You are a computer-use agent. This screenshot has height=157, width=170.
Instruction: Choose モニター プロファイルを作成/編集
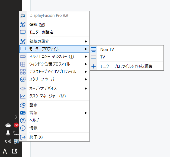pyautogui.click(x=127, y=66)
